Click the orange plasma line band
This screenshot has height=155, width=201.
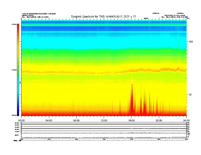(104, 72)
